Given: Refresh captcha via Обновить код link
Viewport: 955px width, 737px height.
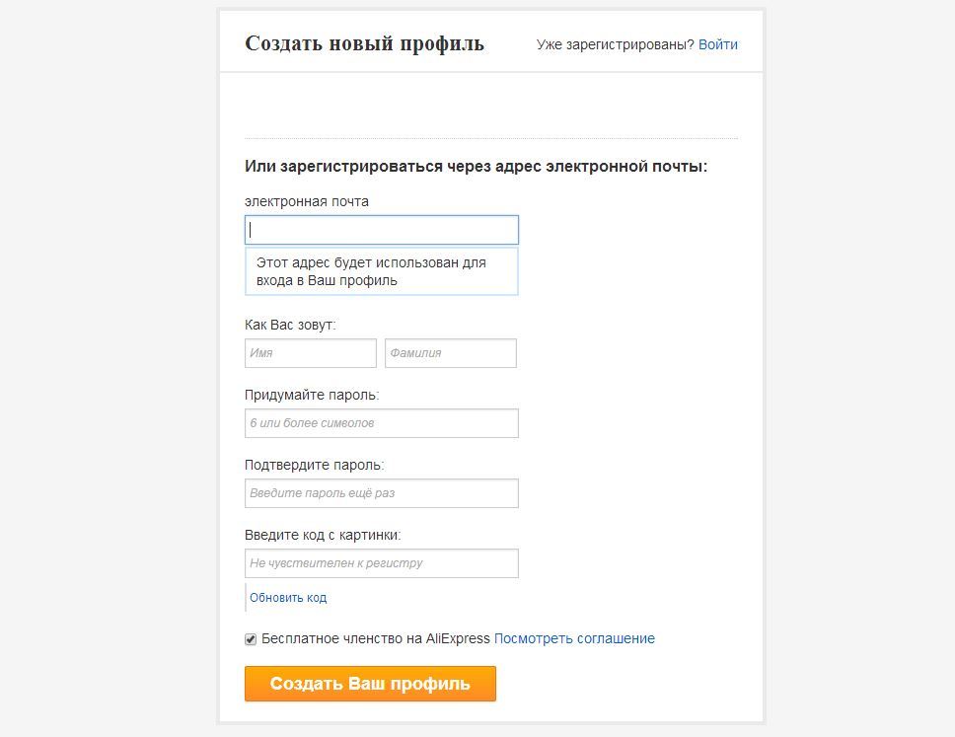Looking at the screenshot, I should click(x=288, y=598).
